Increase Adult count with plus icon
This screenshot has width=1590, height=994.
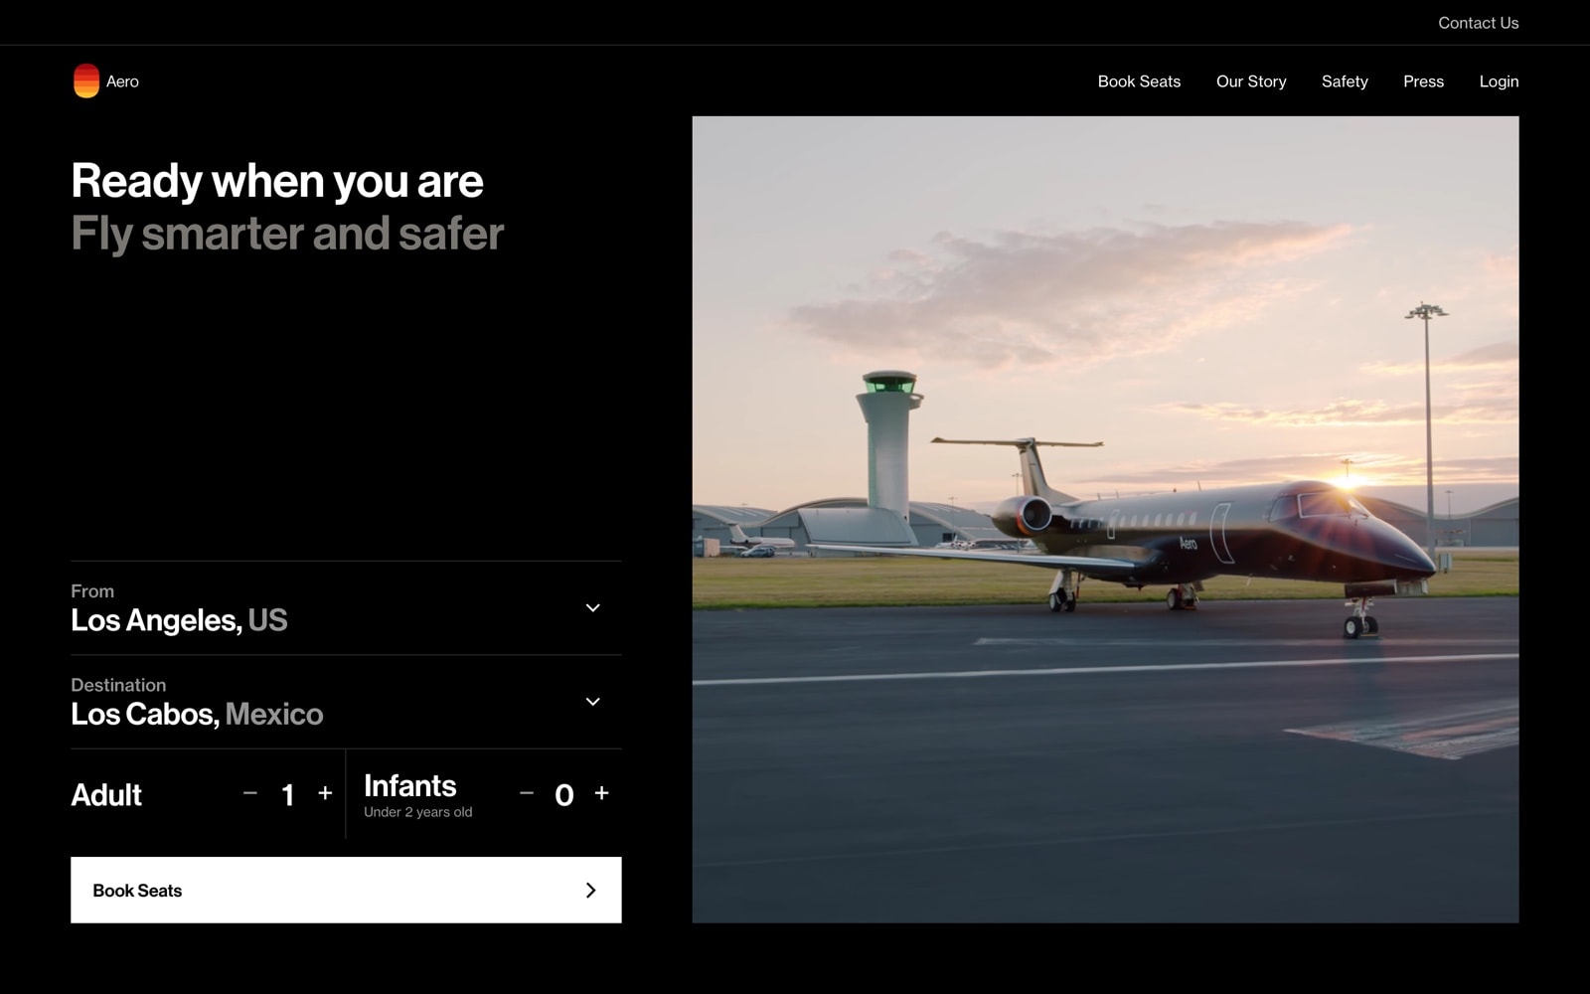(325, 793)
